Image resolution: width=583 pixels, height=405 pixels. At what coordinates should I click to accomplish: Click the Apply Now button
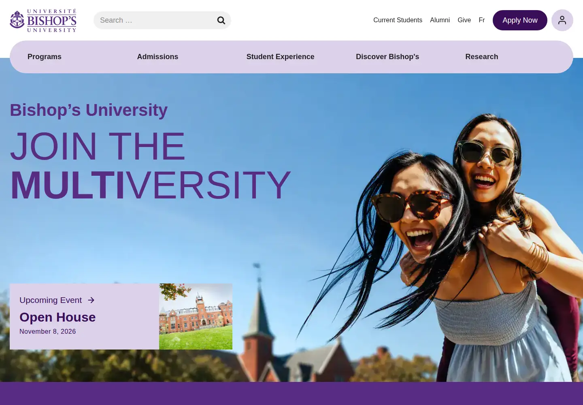click(x=520, y=20)
